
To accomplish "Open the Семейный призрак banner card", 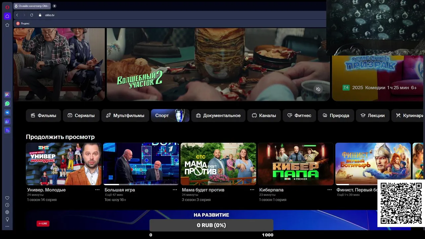I will (379, 78).
